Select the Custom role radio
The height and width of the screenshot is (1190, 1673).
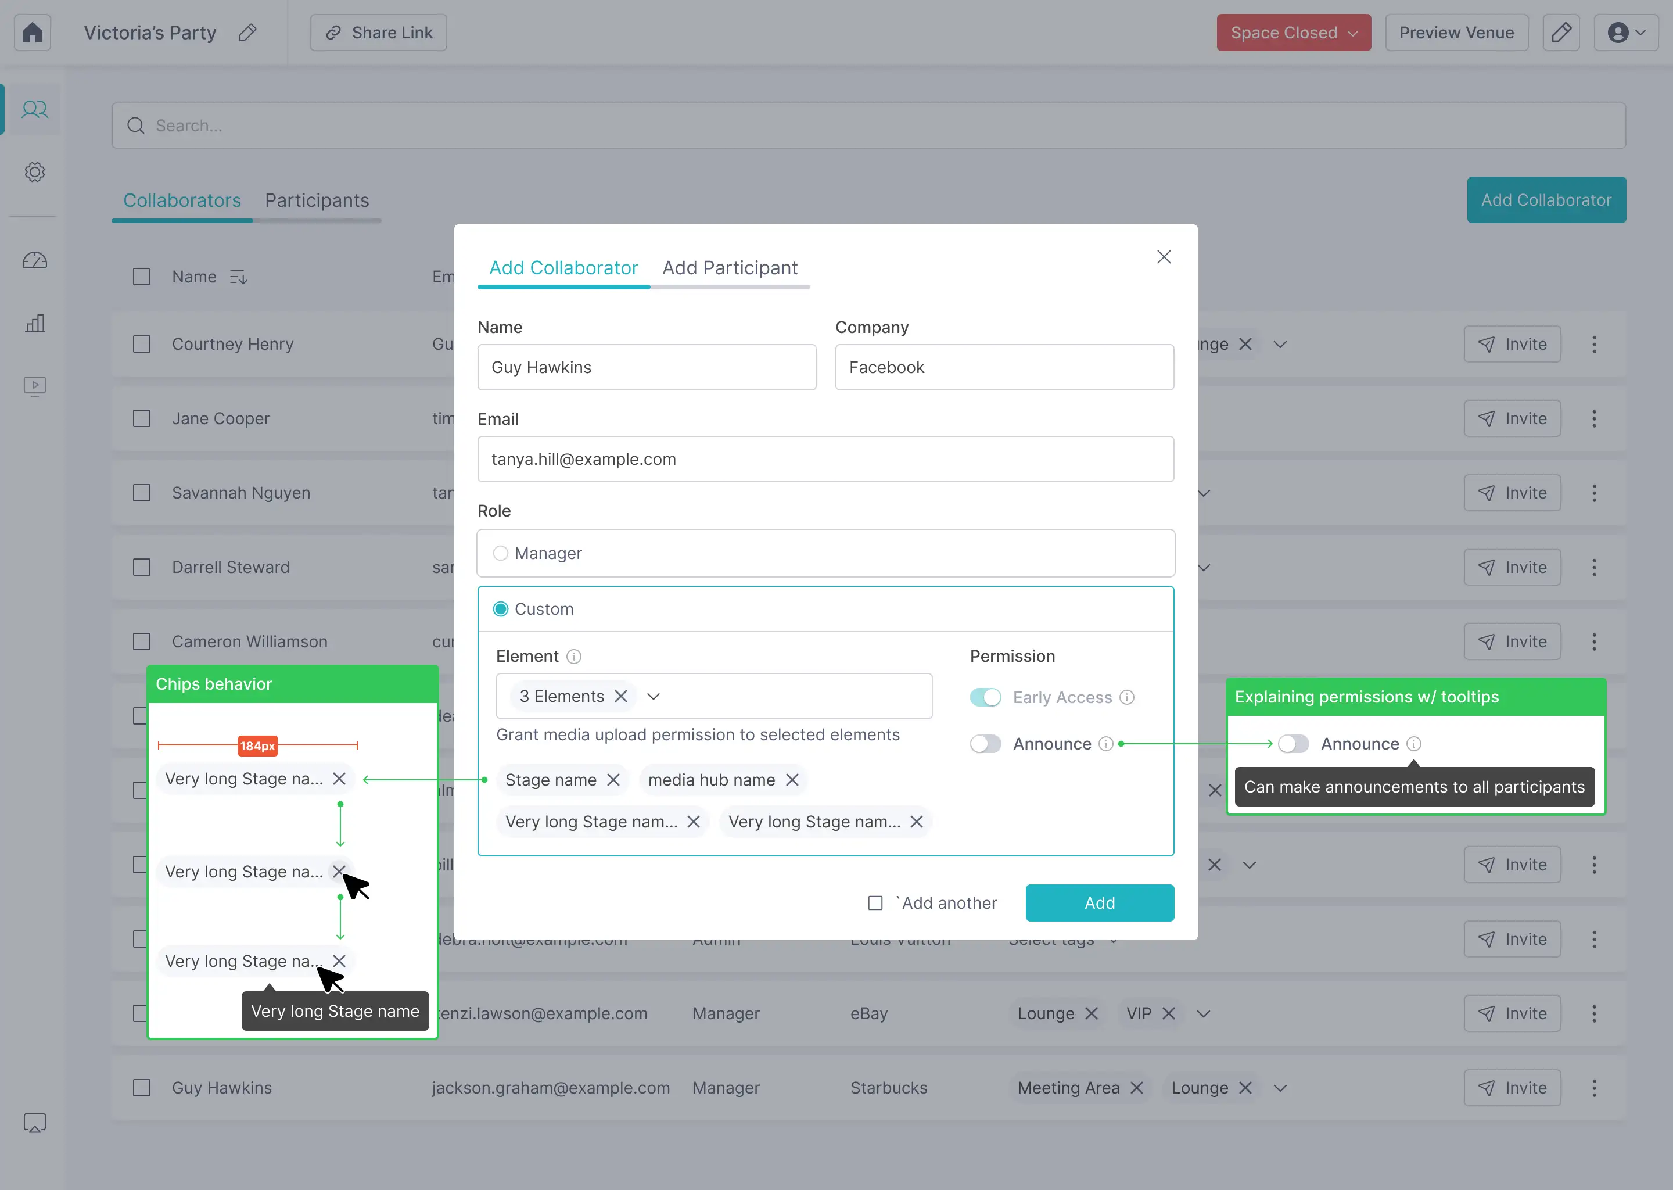pyautogui.click(x=500, y=609)
